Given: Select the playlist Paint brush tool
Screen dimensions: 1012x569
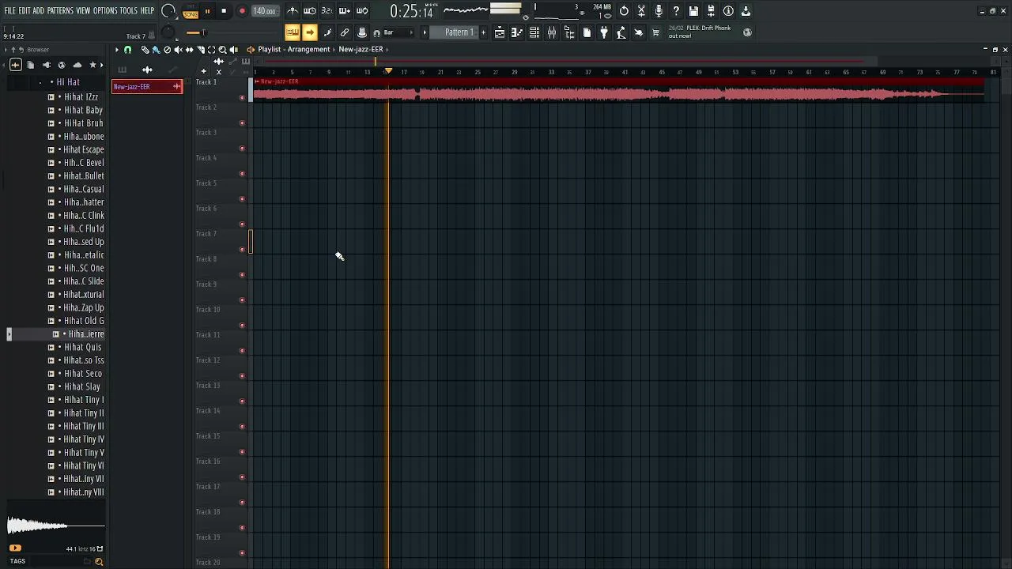Looking at the screenshot, I should [x=156, y=50].
